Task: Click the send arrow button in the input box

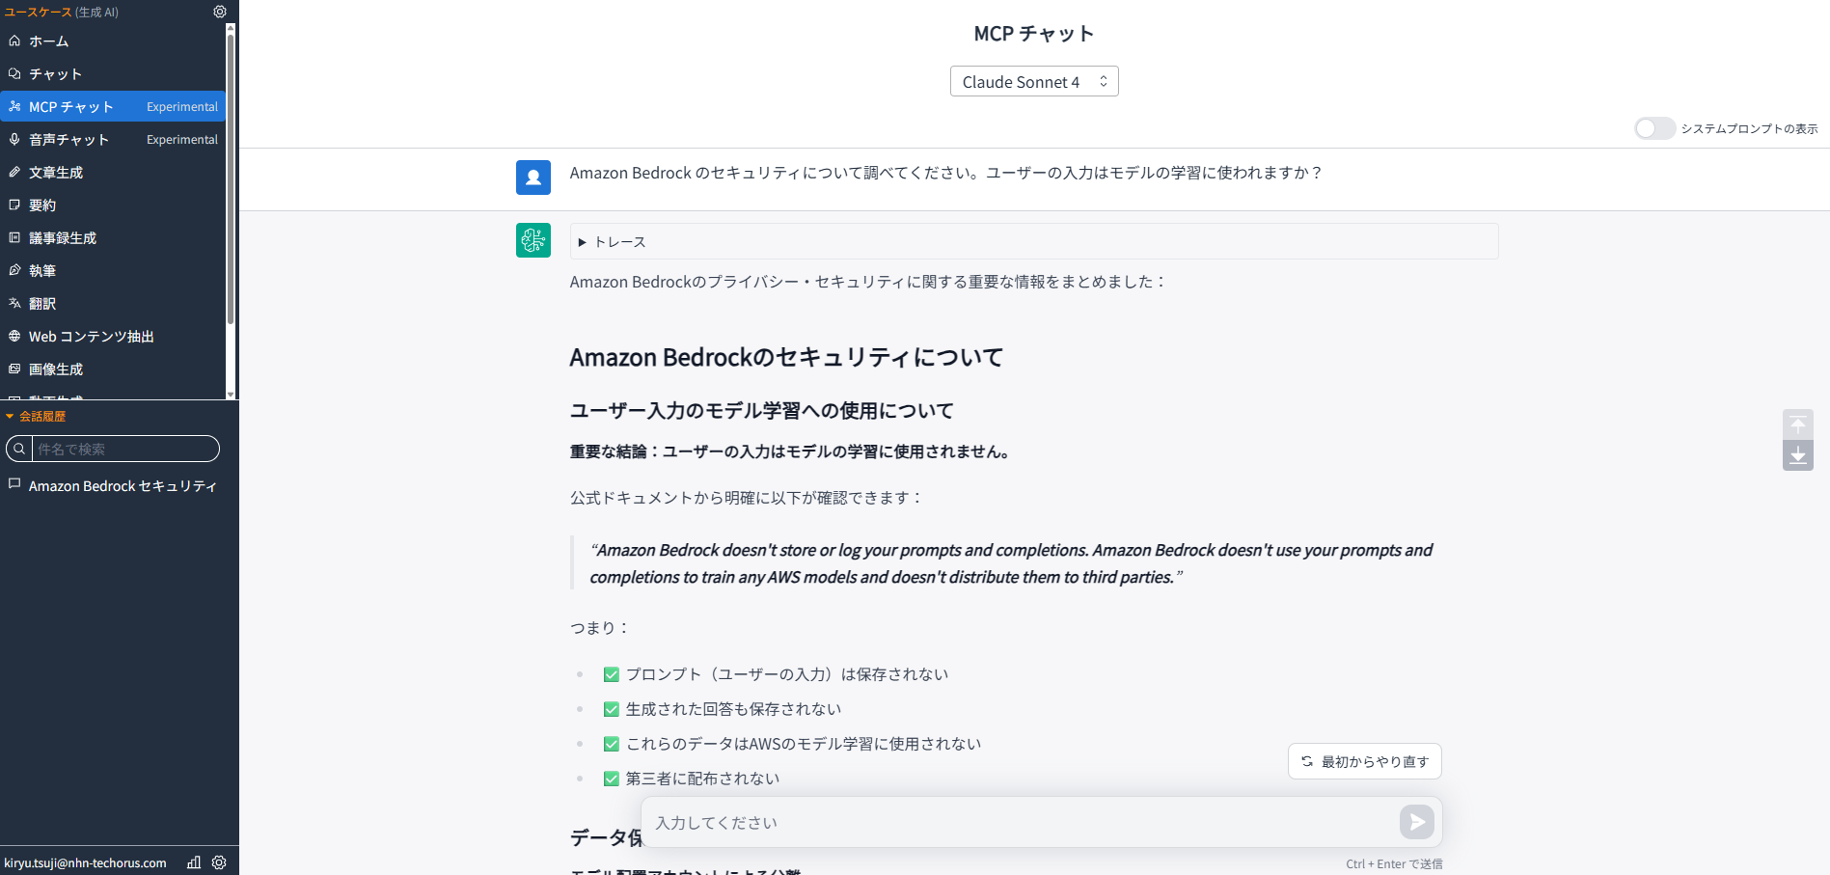Action: pyautogui.click(x=1417, y=822)
